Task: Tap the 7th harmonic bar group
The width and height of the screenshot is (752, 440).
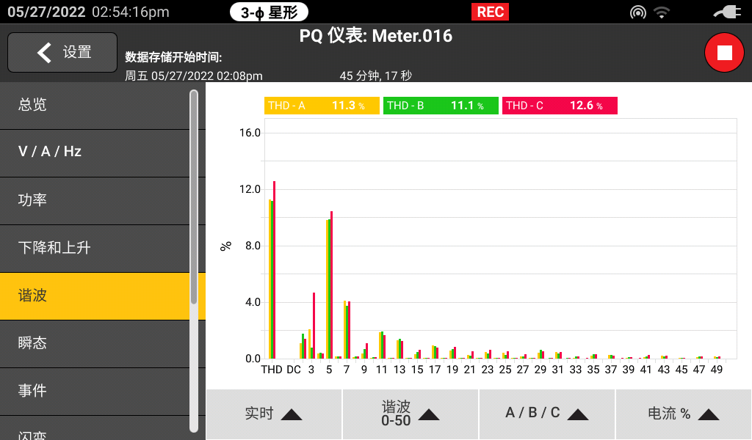Action: click(x=347, y=329)
